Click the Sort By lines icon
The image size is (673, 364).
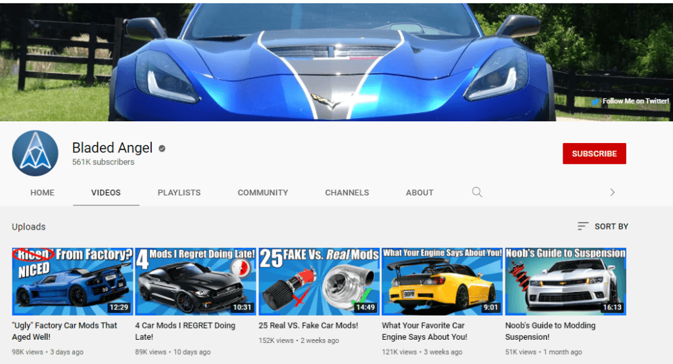coord(583,226)
